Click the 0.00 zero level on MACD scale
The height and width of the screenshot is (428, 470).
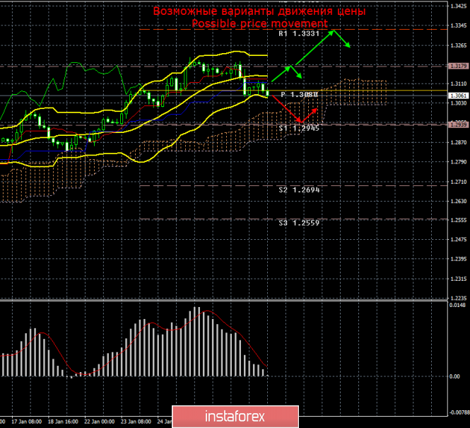tap(457, 376)
